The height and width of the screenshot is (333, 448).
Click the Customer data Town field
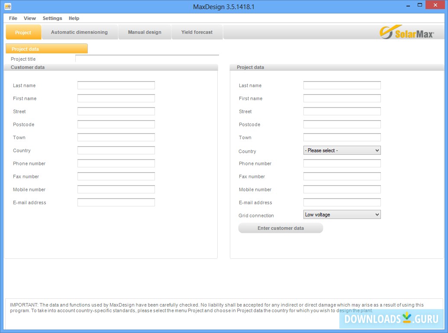click(x=116, y=137)
